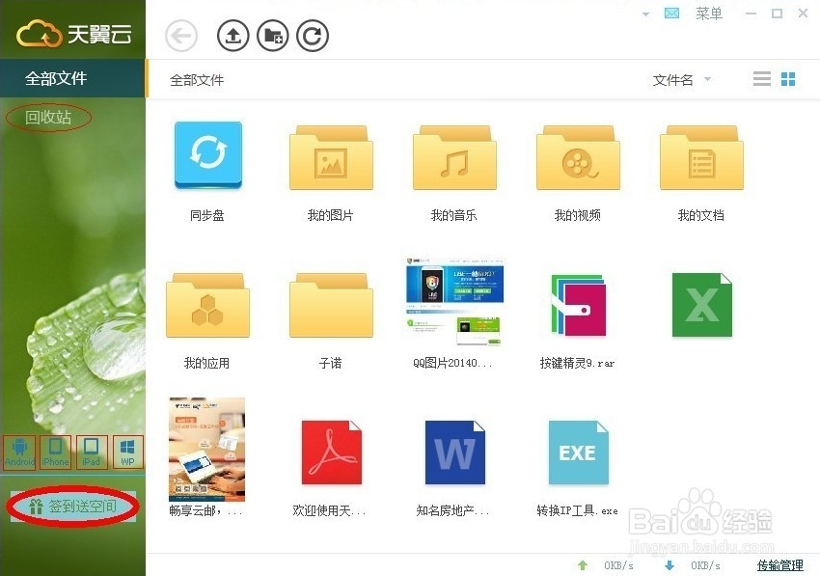Open the 我的文档 folder

click(701, 157)
